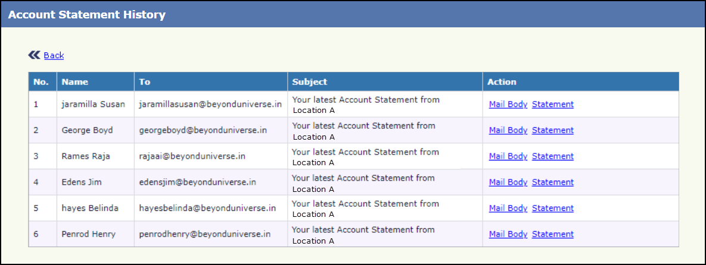Click the Action column header
The width and height of the screenshot is (706, 265).
click(x=502, y=82)
